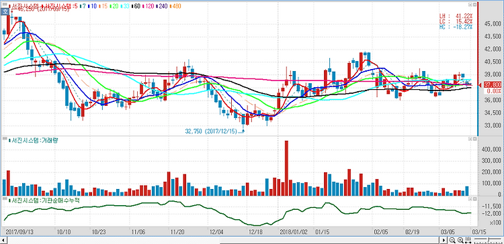Click the blue 호 button on chart
Image resolution: width=504 pixels, height=244 pixels.
pos(5,11)
